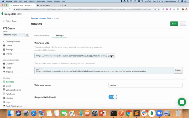Open Clusters in the sidebar

[x=8, y=64]
